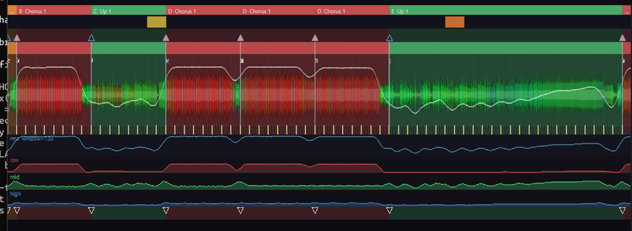Select the C Up 1 section label

tap(129, 10)
